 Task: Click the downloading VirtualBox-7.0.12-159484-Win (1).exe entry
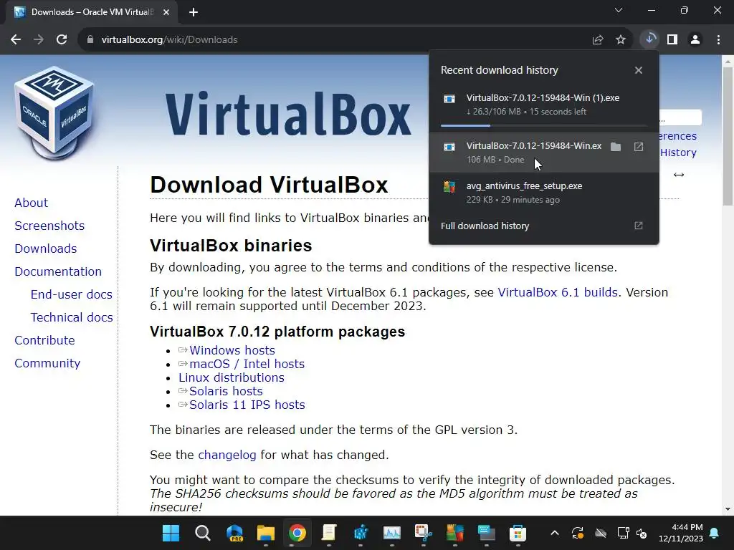point(544,105)
